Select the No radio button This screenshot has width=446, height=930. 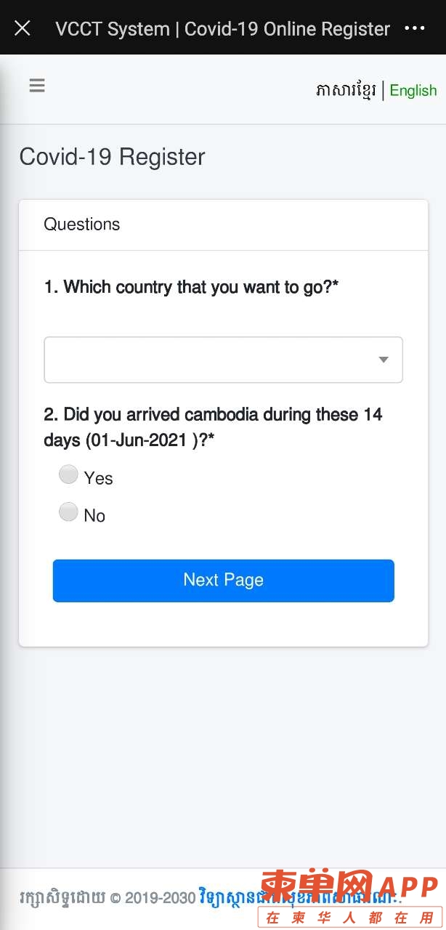click(68, 511)
